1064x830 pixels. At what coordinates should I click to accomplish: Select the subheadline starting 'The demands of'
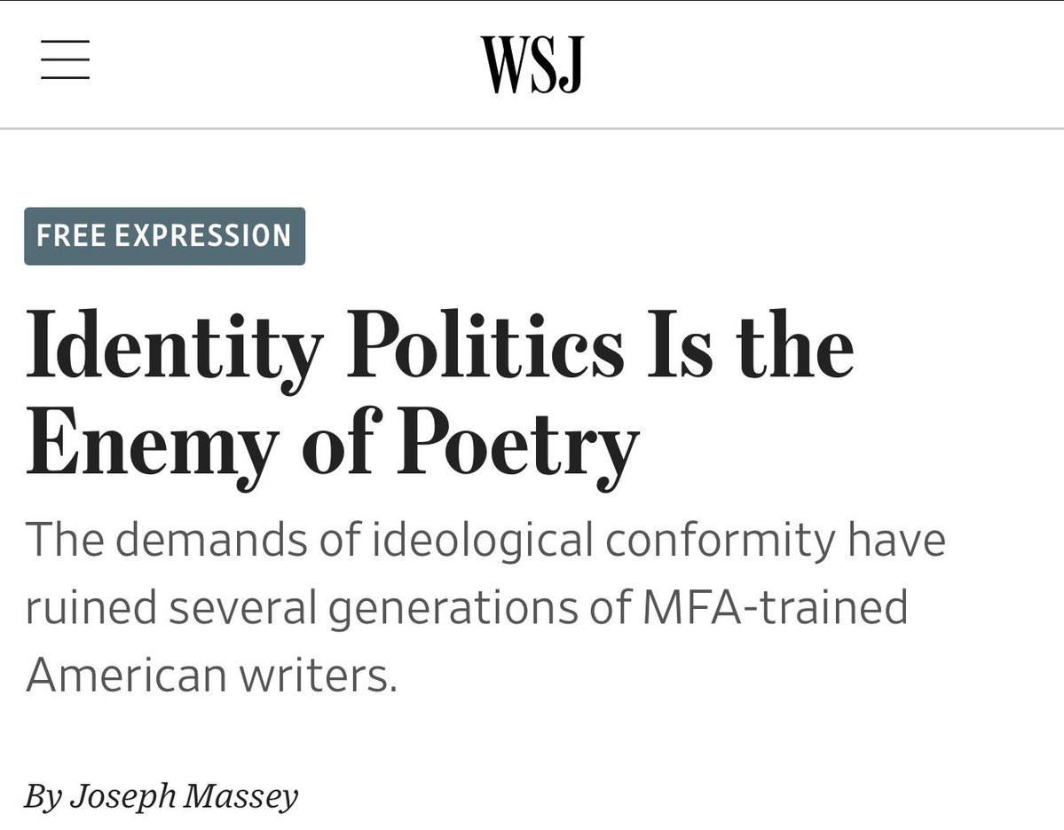coord(485,607)
